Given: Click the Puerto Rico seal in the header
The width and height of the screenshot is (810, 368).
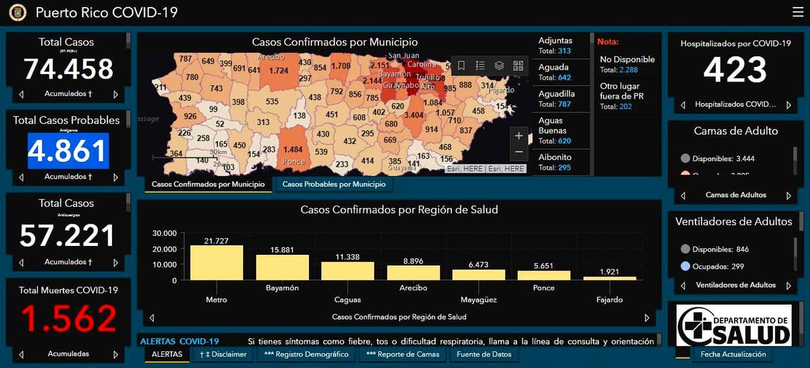Looking at the screenshot, I should [17, 12].
